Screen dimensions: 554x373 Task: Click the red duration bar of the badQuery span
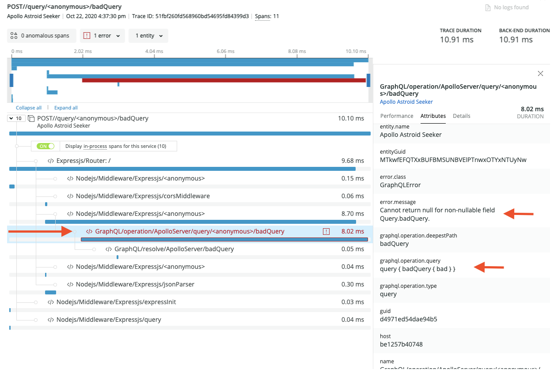tap(224, 239)
